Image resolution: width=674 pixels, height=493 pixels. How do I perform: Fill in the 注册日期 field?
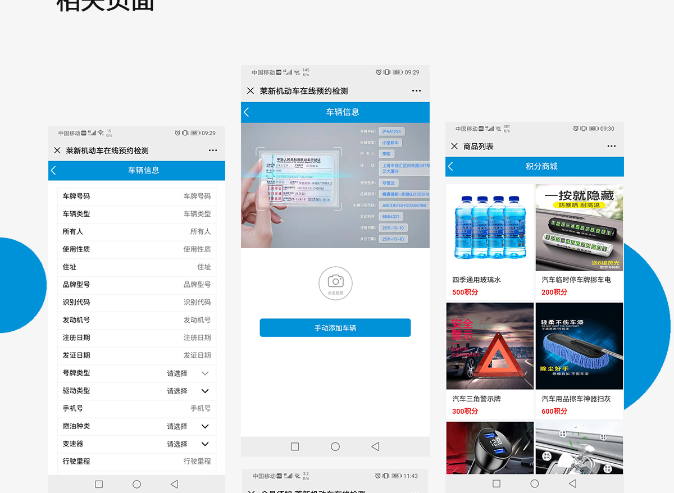[x=136, y=337]
